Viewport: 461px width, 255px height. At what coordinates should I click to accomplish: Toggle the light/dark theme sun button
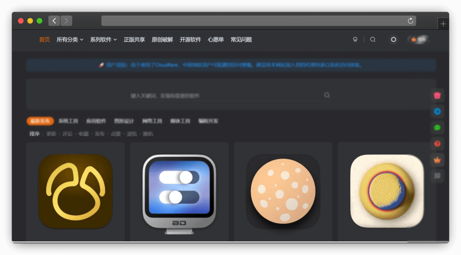pyautogui.click(x=393, y=40)
